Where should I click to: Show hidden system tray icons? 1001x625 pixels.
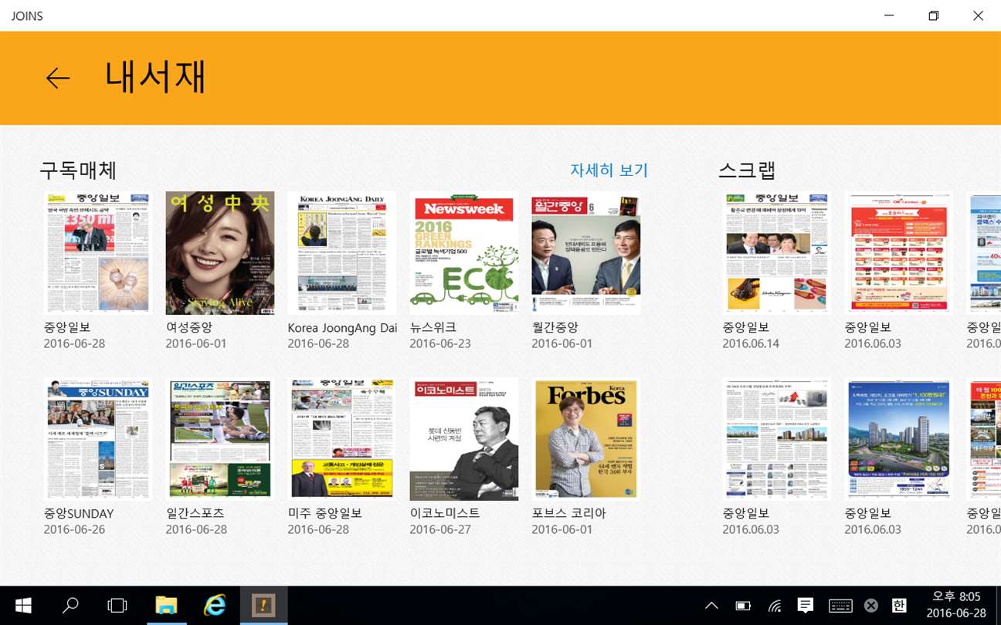click(711, 606)
